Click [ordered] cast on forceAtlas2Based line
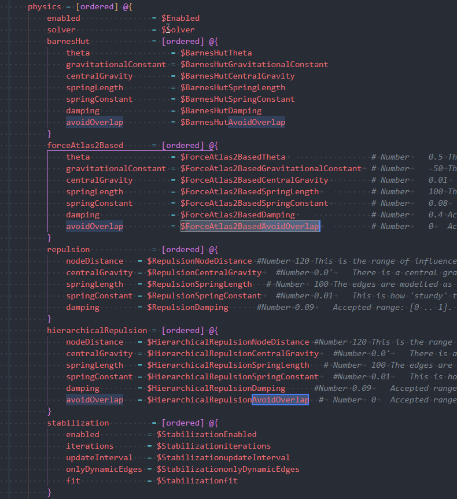457x499 pixels. tap(183, 146)
